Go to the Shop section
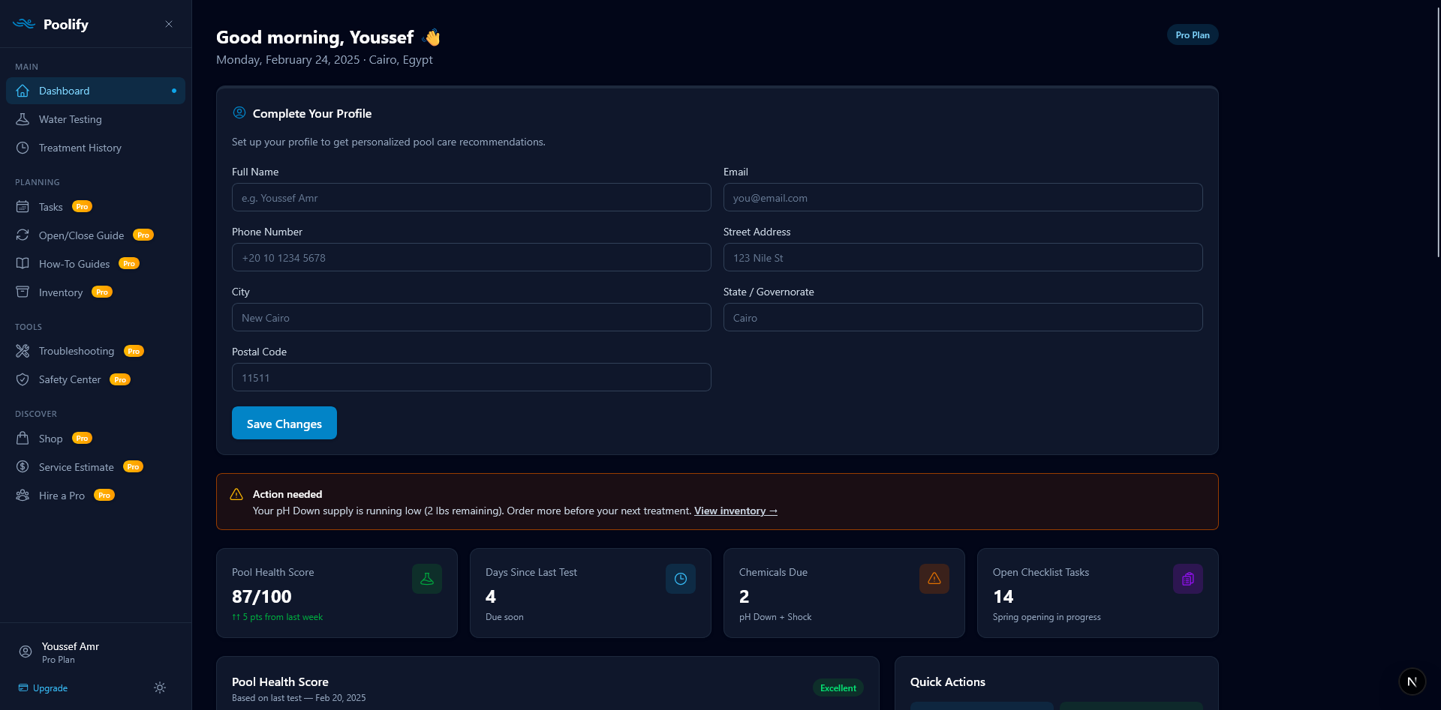 [x=50, y=438]
